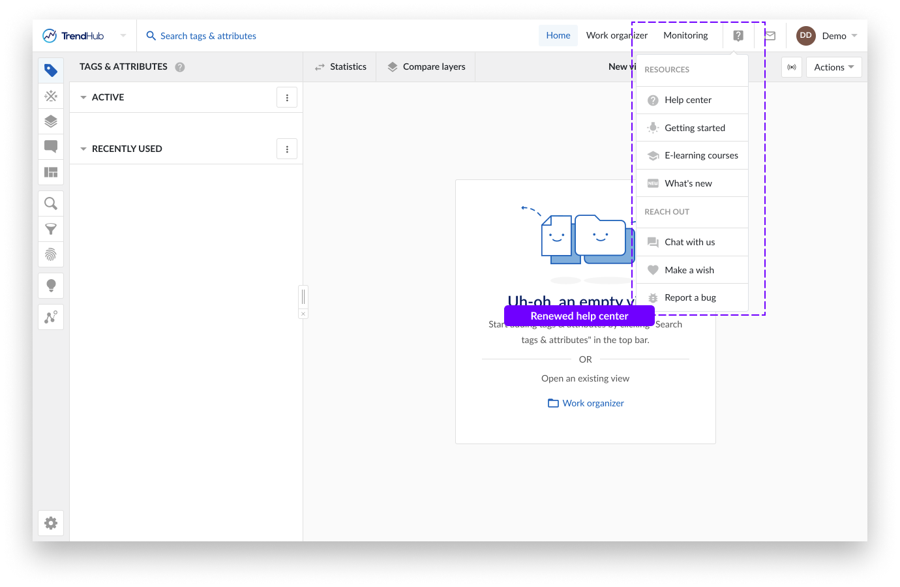This screenshot has width=900, height=587.
Task: Click the Compare layers button
Action: click(x=427, y=67)
